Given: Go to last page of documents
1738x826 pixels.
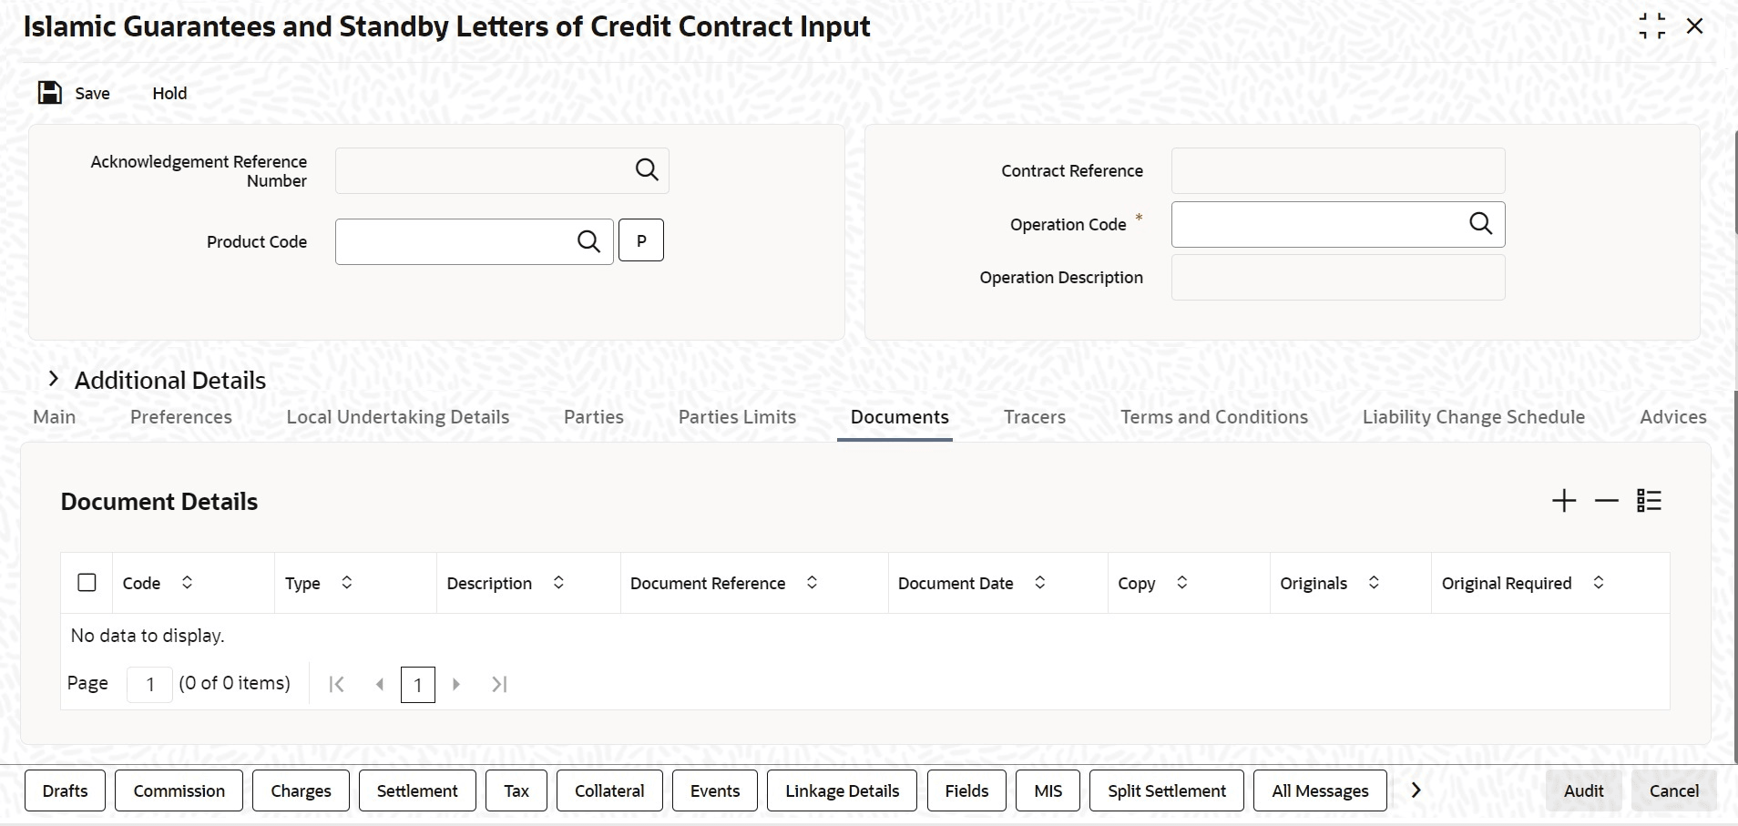Looking at the screenshot, I should coord(499,684).
